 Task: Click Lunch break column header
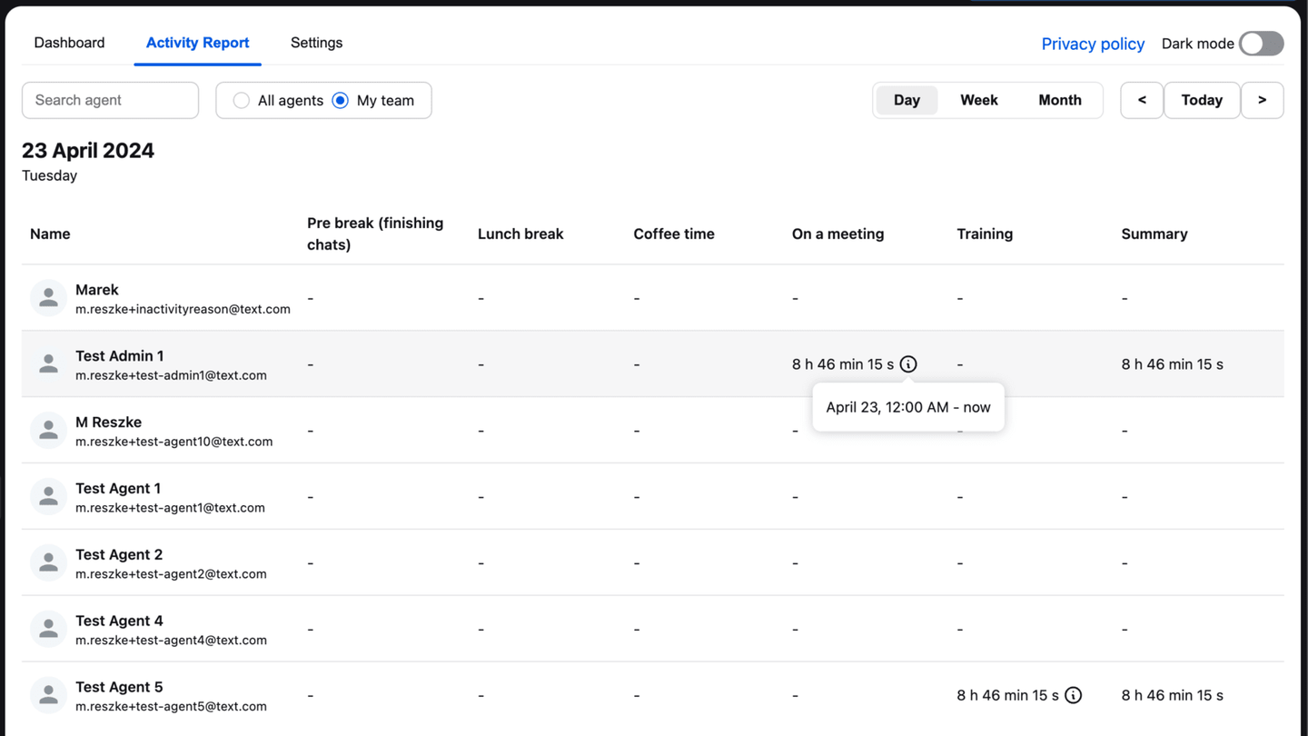point(520,234)
